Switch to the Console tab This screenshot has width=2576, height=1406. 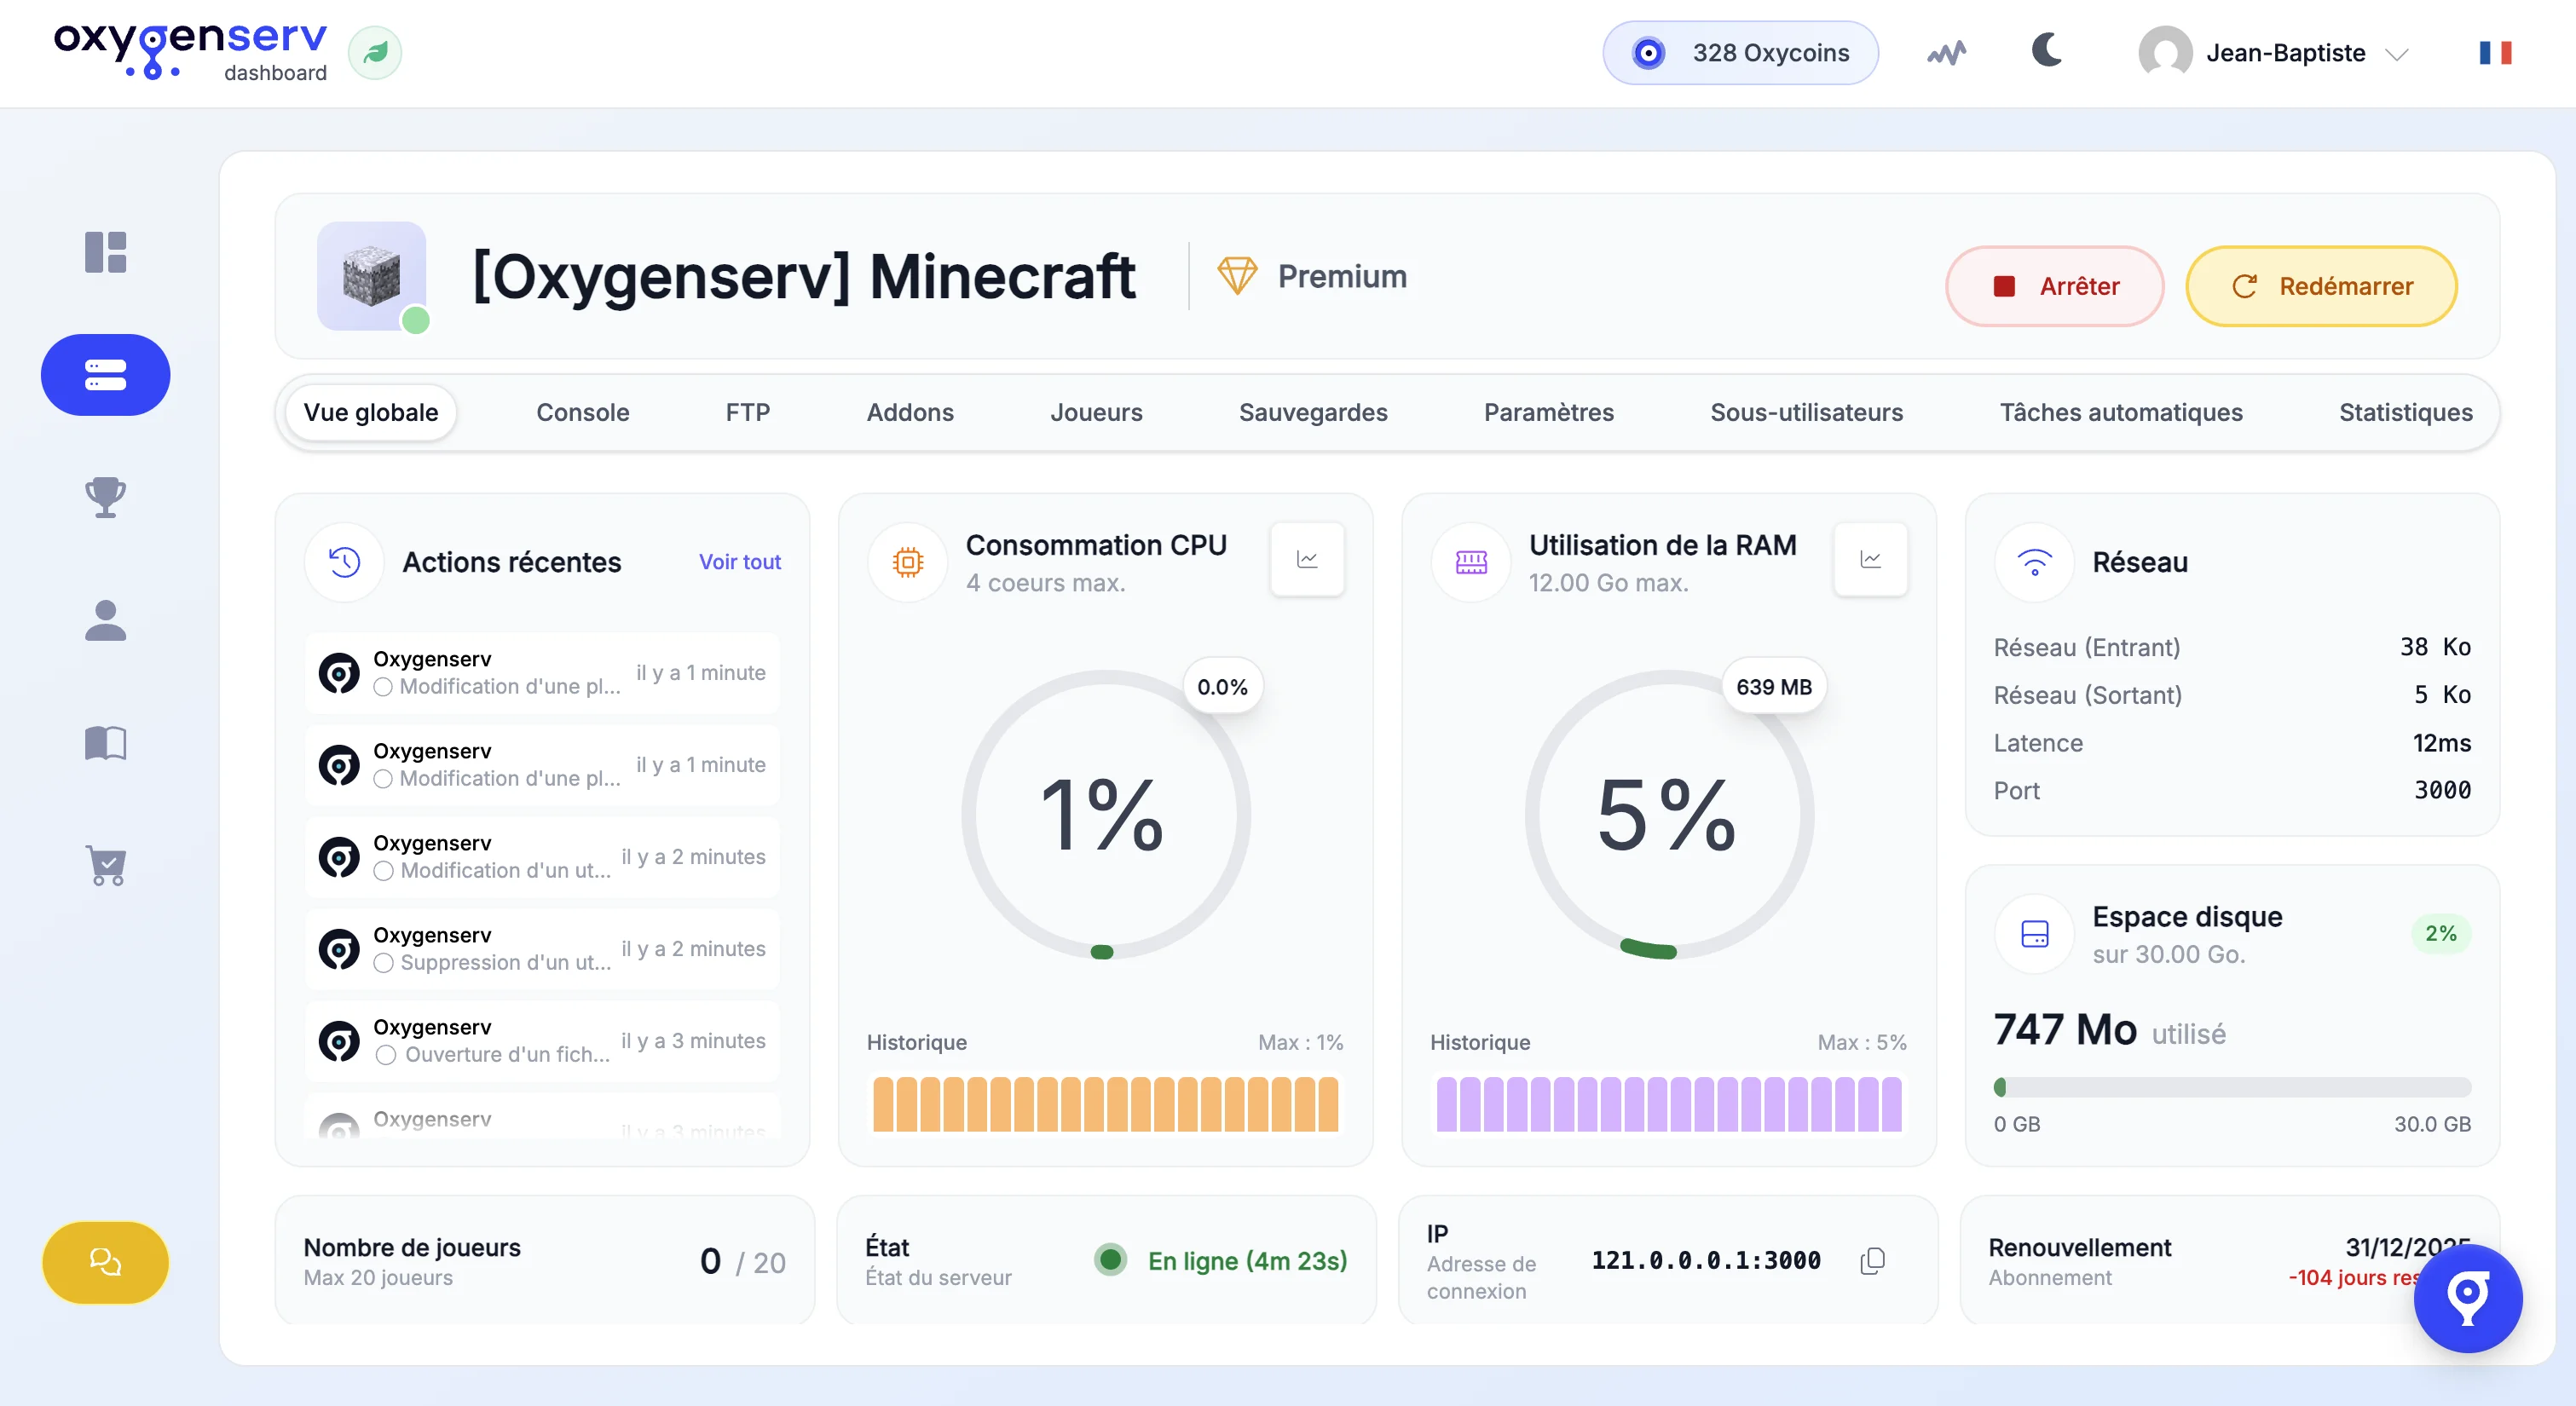coord(582,412)
